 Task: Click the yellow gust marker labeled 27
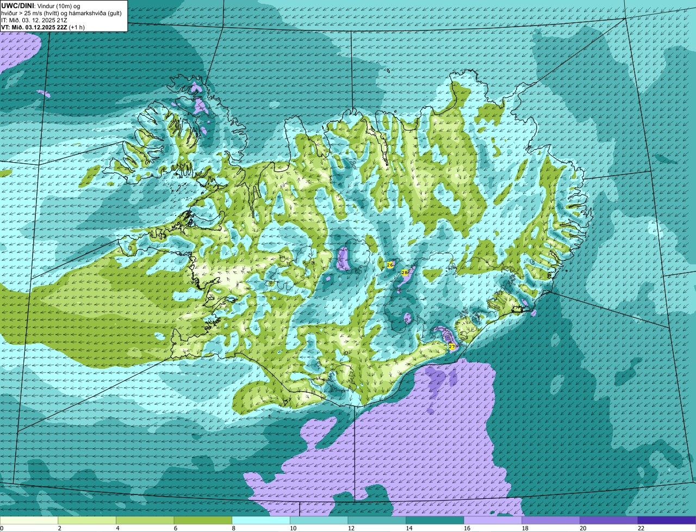[452, 347]
